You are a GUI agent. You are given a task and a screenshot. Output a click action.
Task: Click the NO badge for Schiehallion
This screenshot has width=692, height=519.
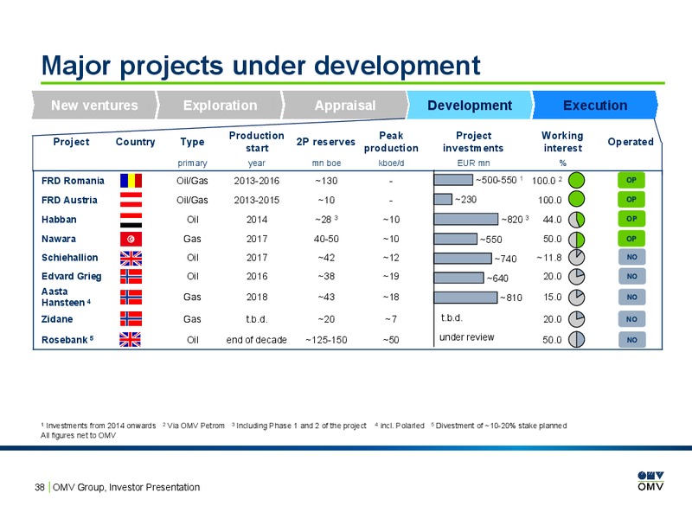pos(632,257)
